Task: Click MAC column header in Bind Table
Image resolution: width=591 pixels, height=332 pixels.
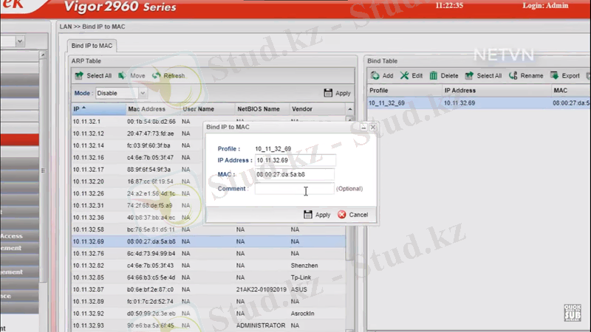Action: pos(570,90)
